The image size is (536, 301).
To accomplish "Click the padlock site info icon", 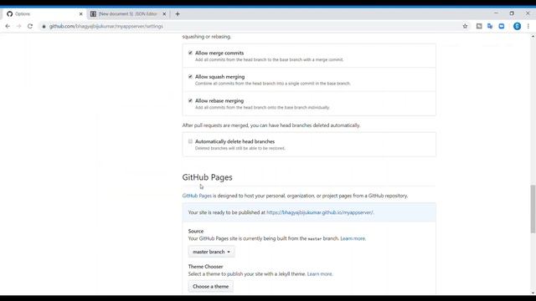I will [x=44, y=26].
